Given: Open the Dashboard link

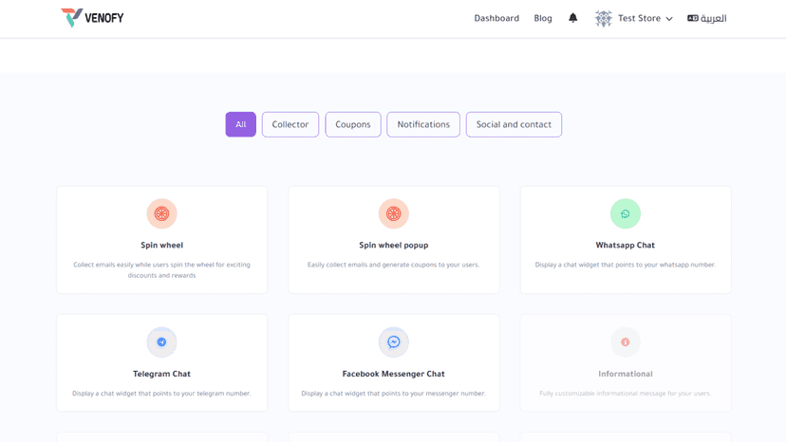Looking at the screenshot, I should point(496,18).
